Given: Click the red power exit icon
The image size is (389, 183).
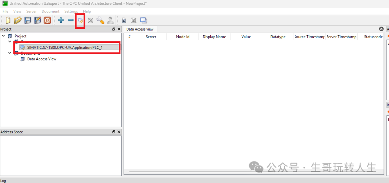Looking at the screenshot, I should (x=48, y=20).
